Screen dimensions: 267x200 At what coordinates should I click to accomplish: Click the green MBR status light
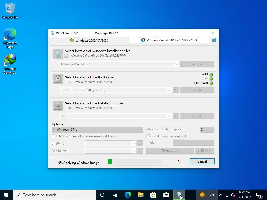click(211, 75)
